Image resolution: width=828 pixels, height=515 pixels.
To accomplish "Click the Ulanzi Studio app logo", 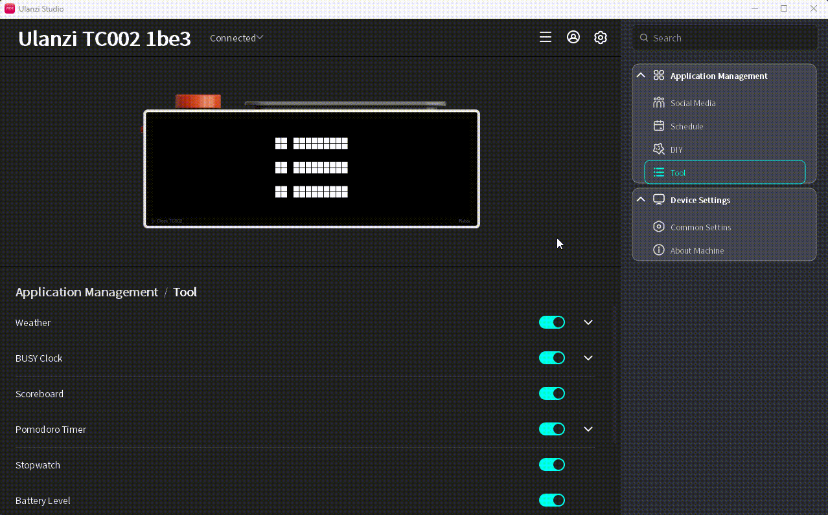I will (x=10, y=8).
